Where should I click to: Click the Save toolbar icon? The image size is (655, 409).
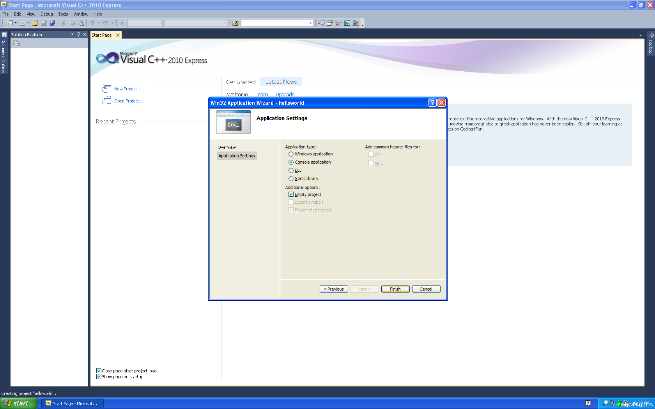[x=44, y=23]
